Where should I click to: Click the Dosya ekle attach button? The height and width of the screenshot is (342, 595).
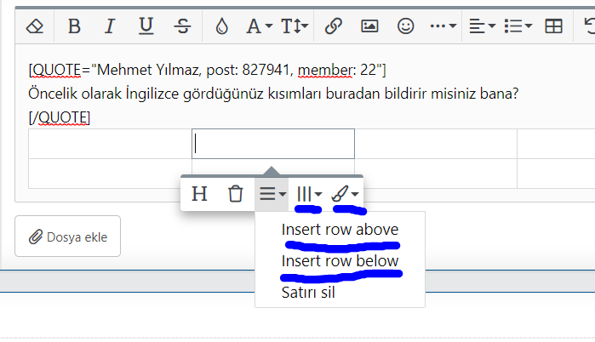(x=68, y=237)
